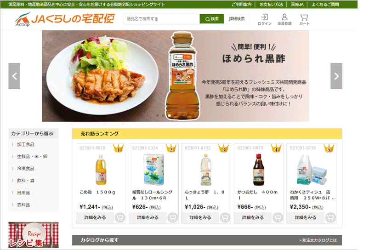
Task: Add 紙管なしロールシングル to cart
Action: click(x=172, y=217)
